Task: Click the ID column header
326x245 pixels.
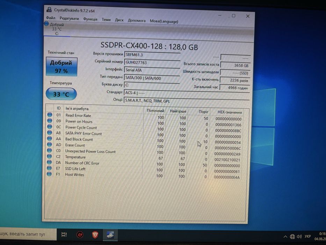Action: [x=59, y=108]
